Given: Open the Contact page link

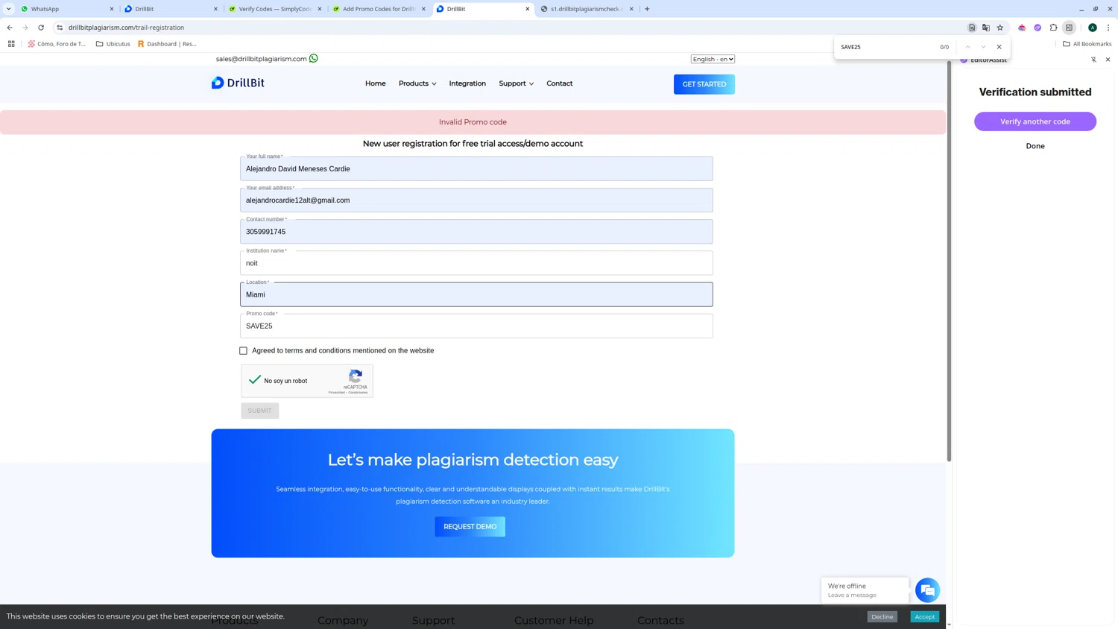Looking at the screenshot, I should coord(560,83).
